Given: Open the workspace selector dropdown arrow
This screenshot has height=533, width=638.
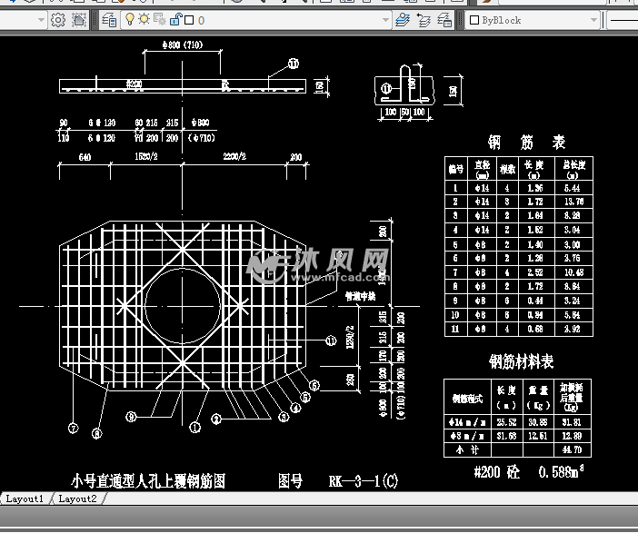Looking at the screenshot, I should (x=41, y=20).
